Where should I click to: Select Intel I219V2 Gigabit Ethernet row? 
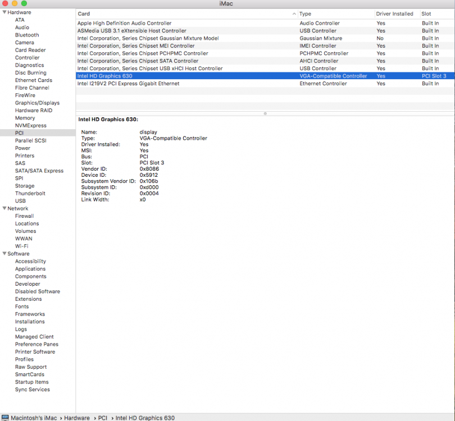click(265, 84)
